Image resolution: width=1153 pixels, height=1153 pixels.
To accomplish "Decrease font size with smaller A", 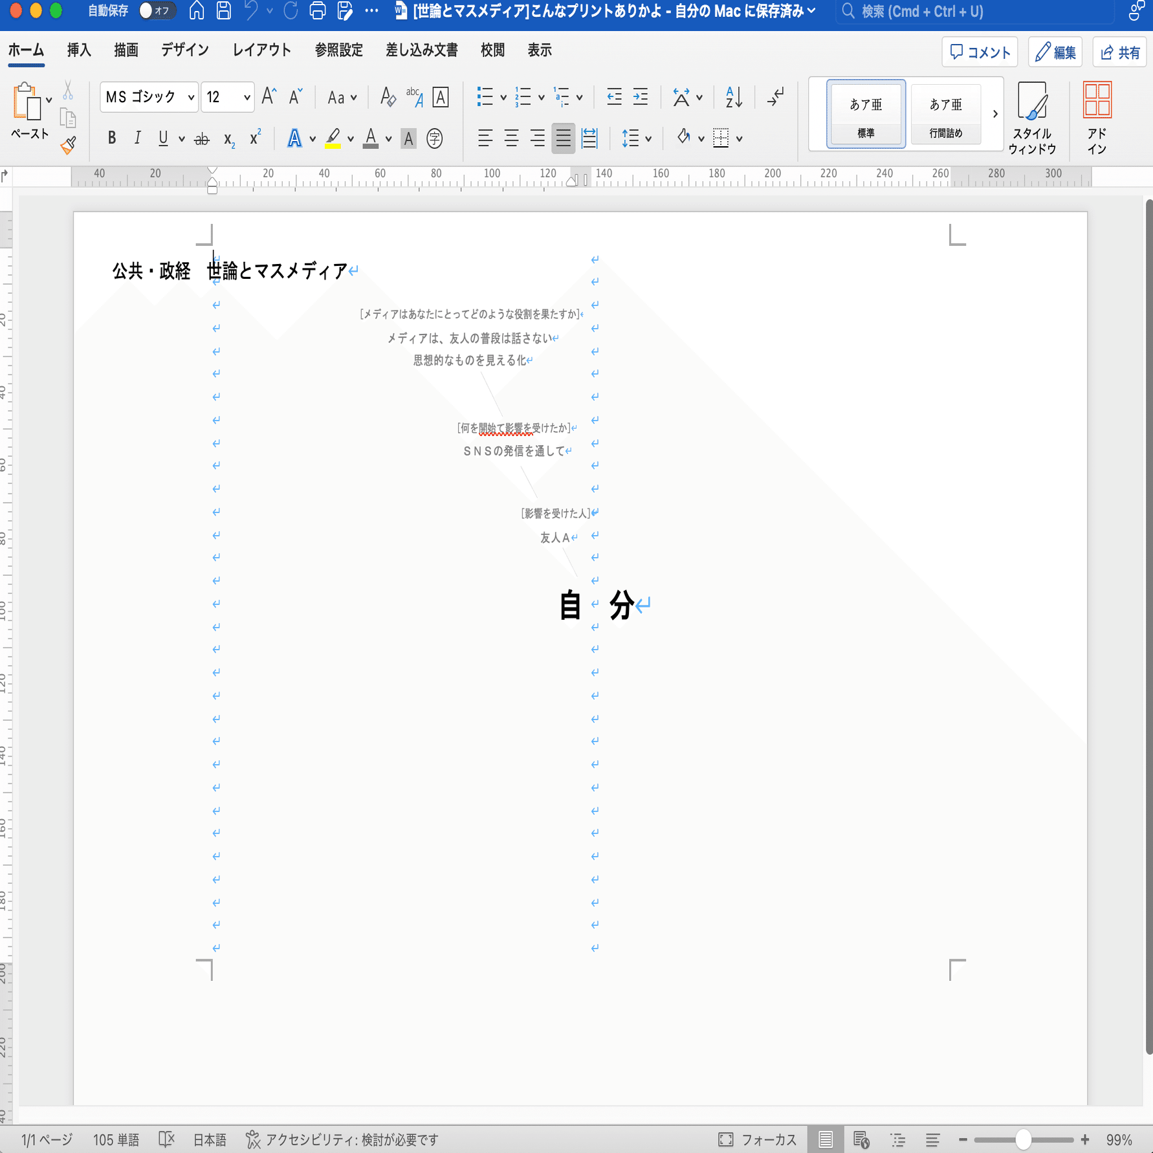I will click(296, 97).
